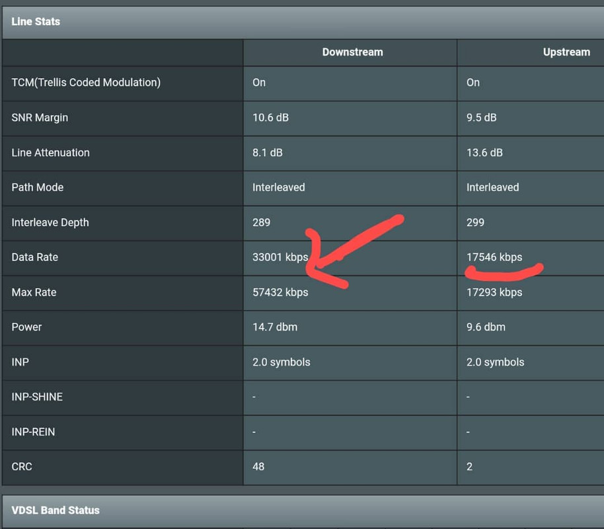Click the Upstream column header

click(566, 52)
